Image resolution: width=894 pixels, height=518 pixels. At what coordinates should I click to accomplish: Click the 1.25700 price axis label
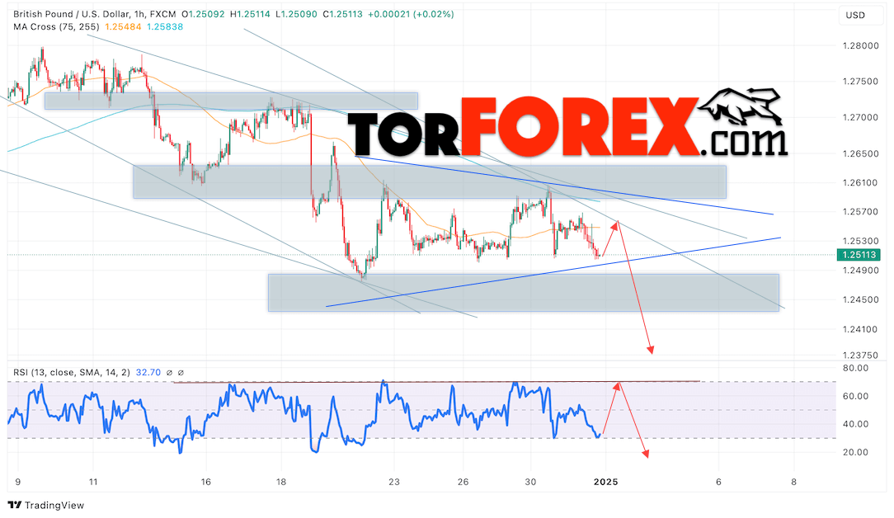[x=860, y=212]
